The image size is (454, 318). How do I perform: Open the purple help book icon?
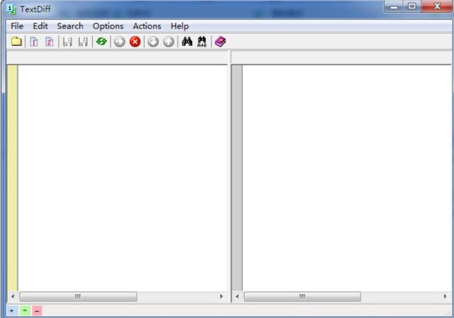pyautogui.click(x=220, y=42)
